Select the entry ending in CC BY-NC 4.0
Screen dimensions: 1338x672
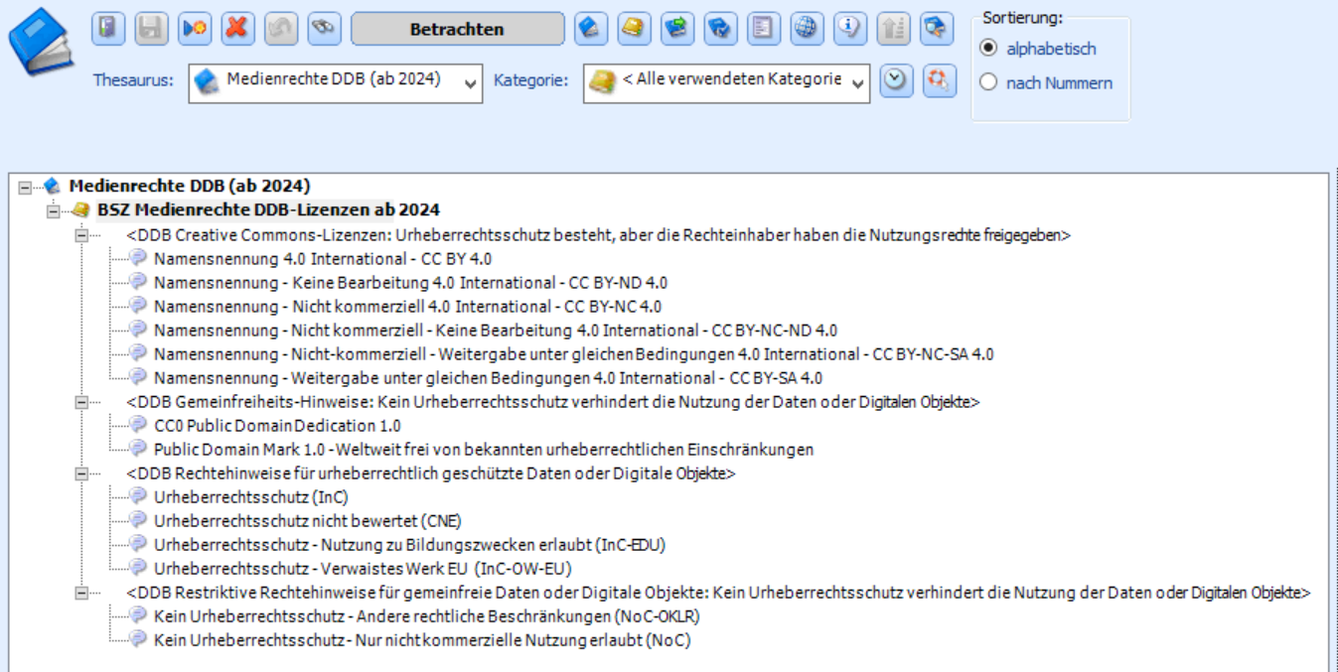click(x=407, y=307)
